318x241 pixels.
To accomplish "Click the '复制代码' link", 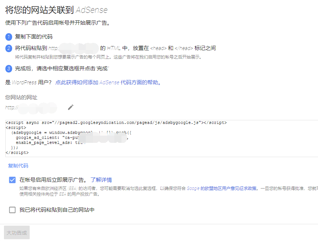I will click(x=18, y=166).
